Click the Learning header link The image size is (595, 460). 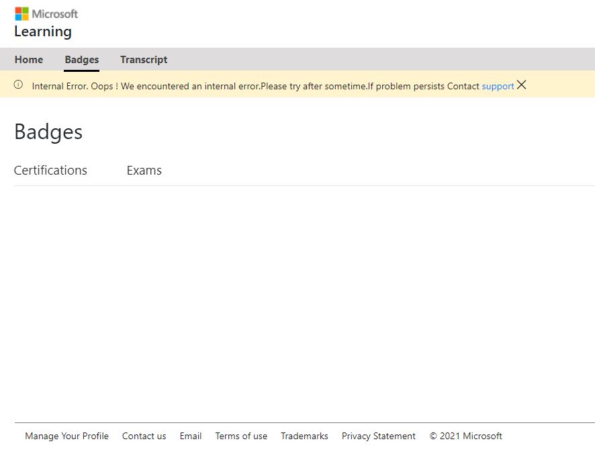click(x=42, y=32)
